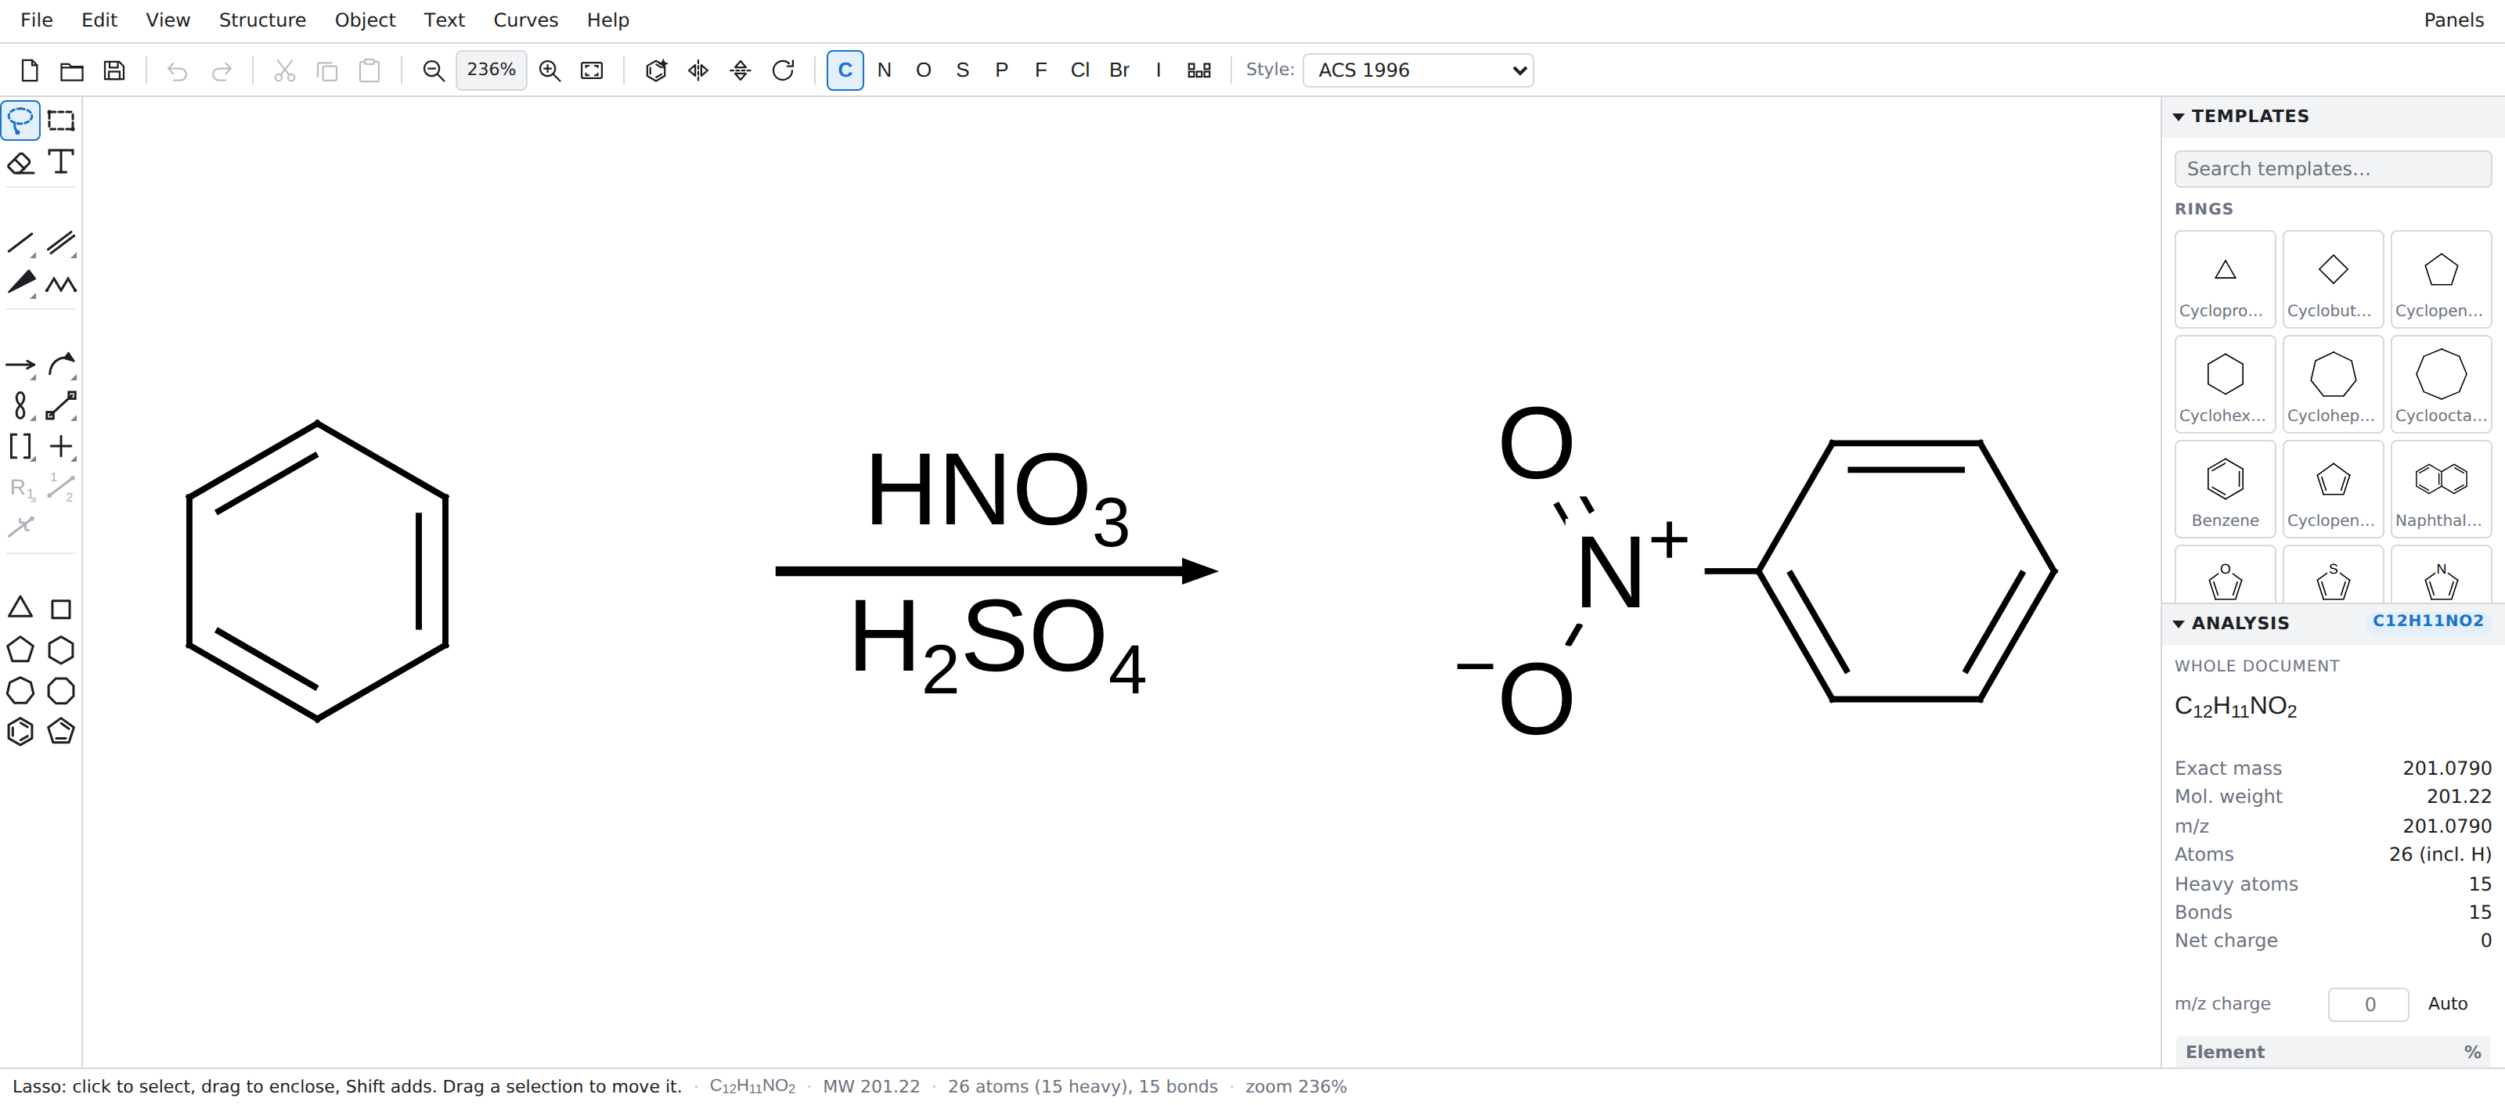Image resolution: width=2505 pixels, height=1105 pixels.
Task: Open the Help menu
Action: 607,20
